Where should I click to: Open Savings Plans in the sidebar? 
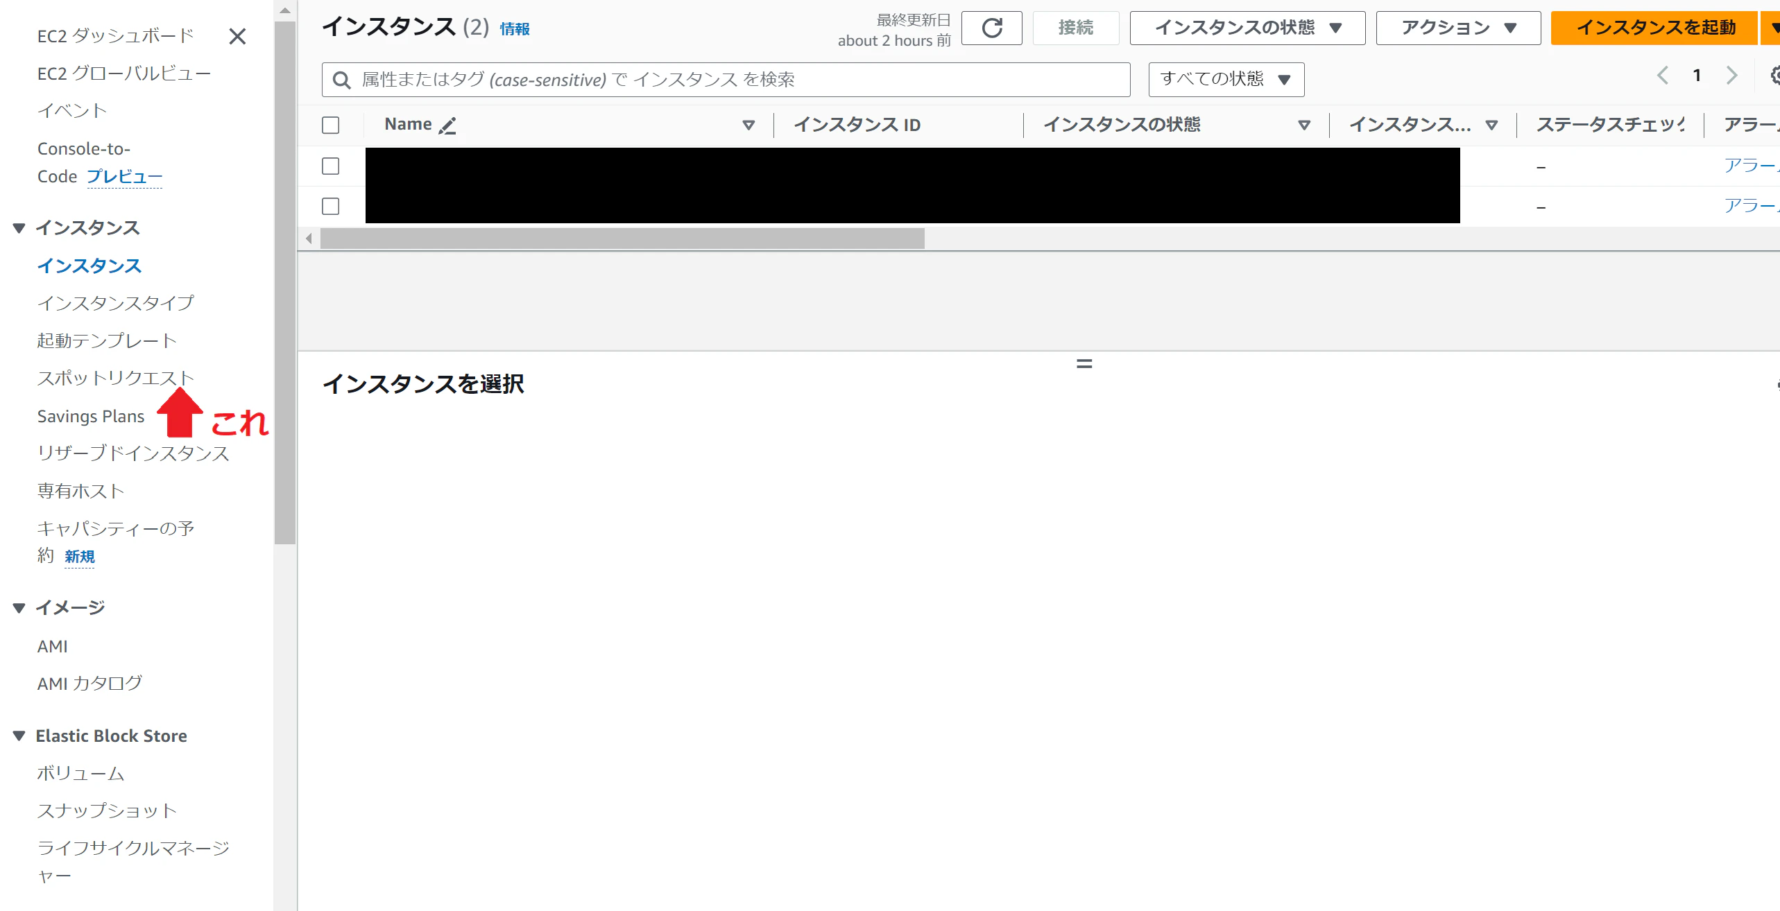[91, 416]
